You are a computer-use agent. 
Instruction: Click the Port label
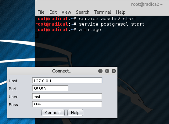(x=13, y=89)
